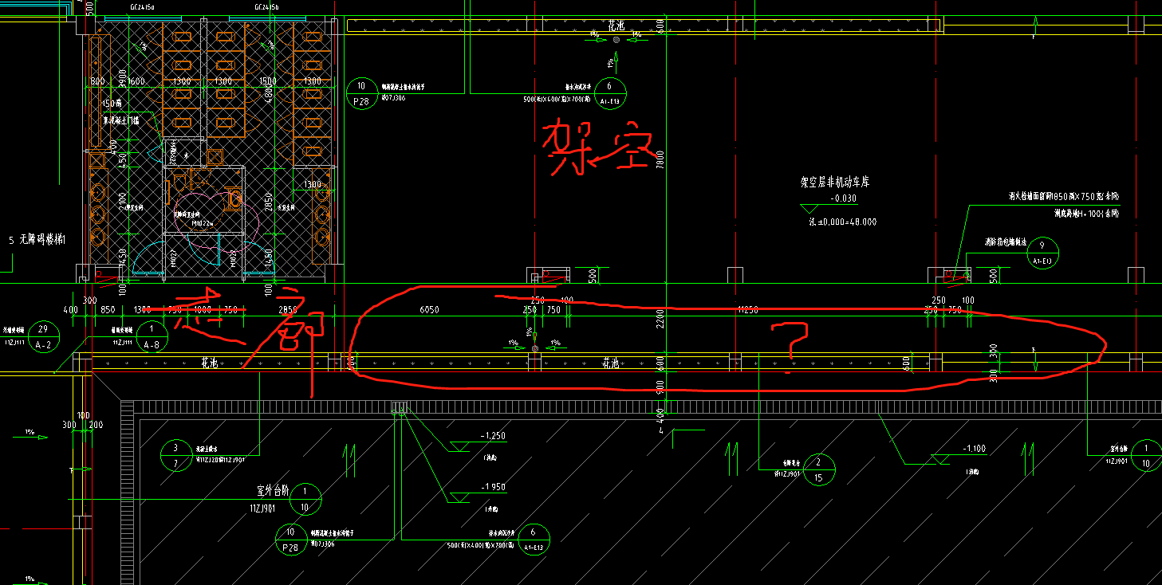
Task: Select callout circle '1 / 10' beside 室外台阶
Action: click(x=305, y=498)
